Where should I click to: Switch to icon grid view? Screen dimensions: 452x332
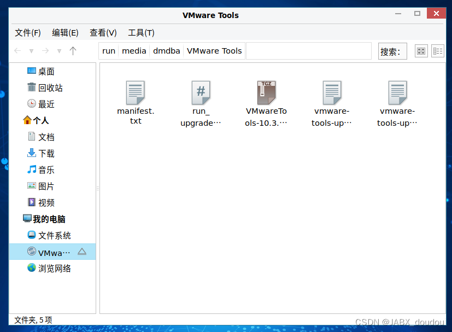click(421, 51)
